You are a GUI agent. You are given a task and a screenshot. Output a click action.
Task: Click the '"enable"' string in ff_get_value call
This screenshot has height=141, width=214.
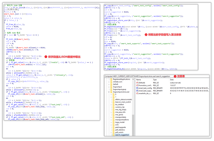pos(55,63)
